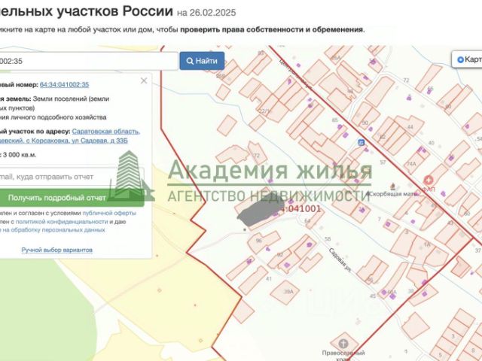Click the blue bus stop icon
This screenshot has width=482, height=361.
pos(361,142)
